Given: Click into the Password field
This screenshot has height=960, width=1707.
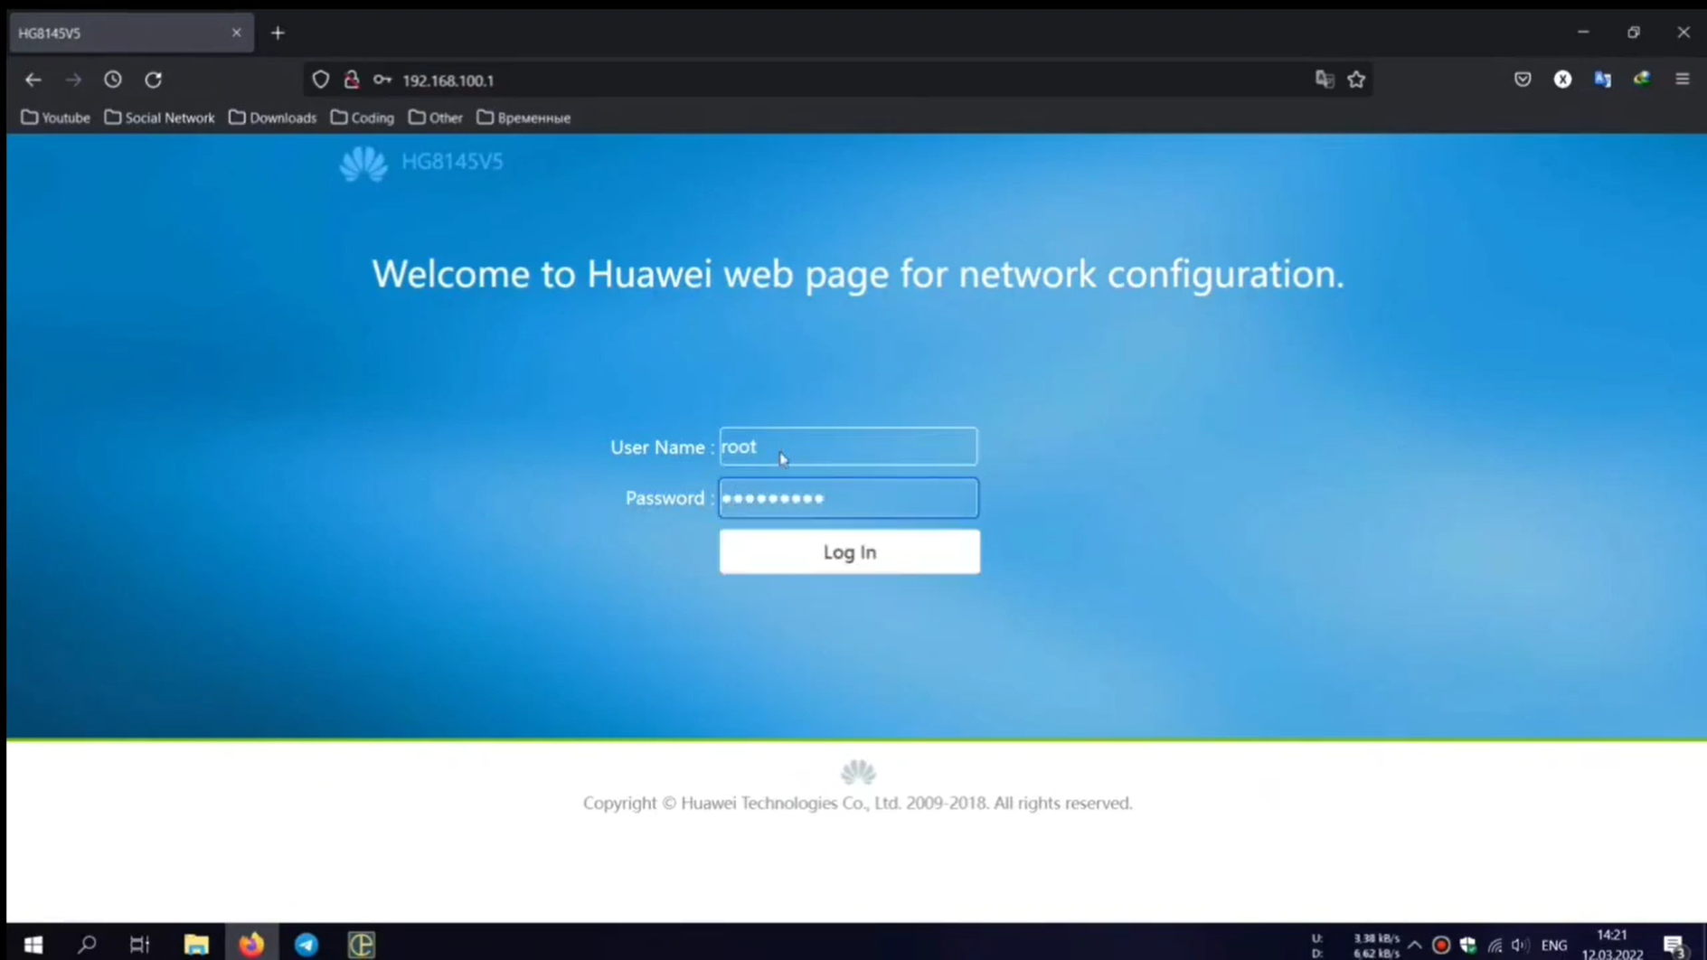Looking at the screenshot, I should pyautogui.click(x=847, y=498).
